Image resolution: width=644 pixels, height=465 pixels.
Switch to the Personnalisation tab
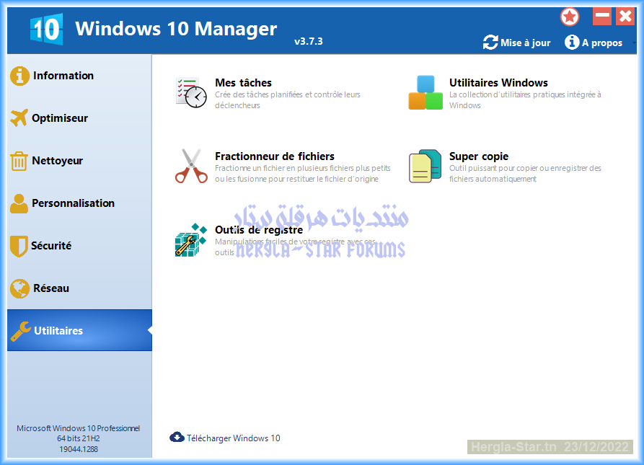tap(79, 203)
